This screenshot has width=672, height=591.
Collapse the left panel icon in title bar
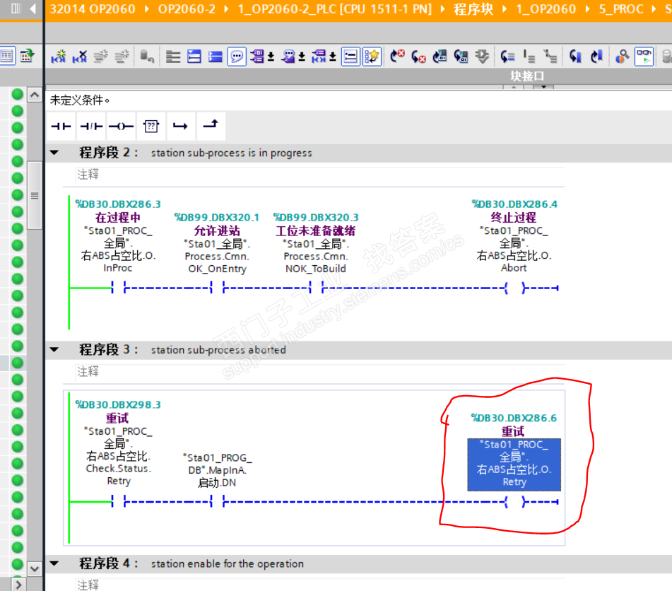coord(16,8)
